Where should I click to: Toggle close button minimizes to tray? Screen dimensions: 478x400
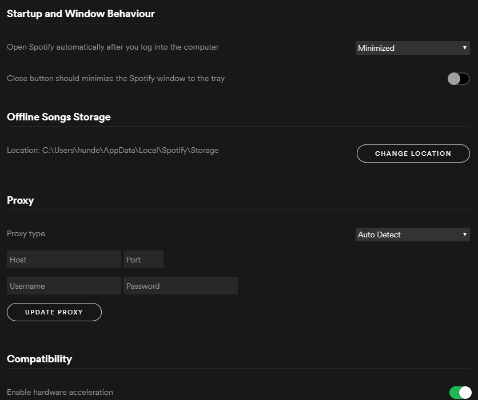pos(459,79)
